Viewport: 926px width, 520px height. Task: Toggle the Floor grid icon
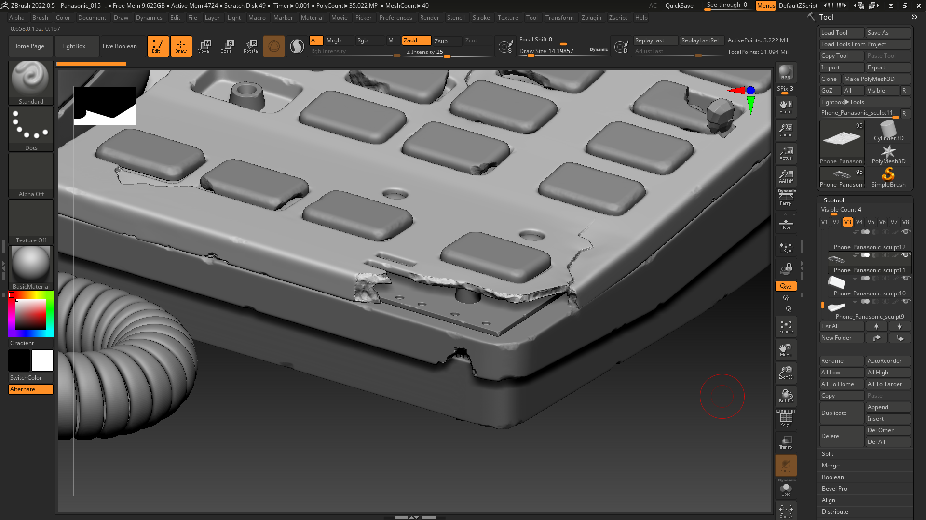[x=786, y=222]
